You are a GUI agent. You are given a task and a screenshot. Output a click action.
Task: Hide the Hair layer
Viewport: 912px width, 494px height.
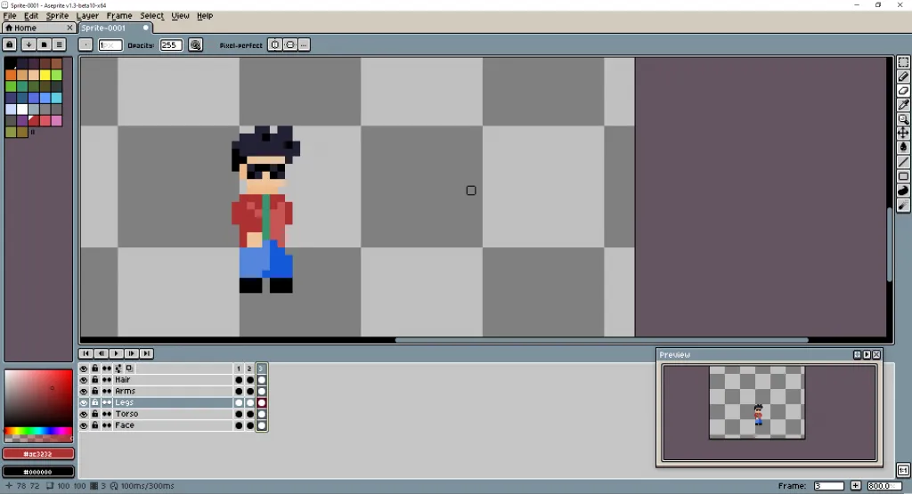click(x=84, y=380)
